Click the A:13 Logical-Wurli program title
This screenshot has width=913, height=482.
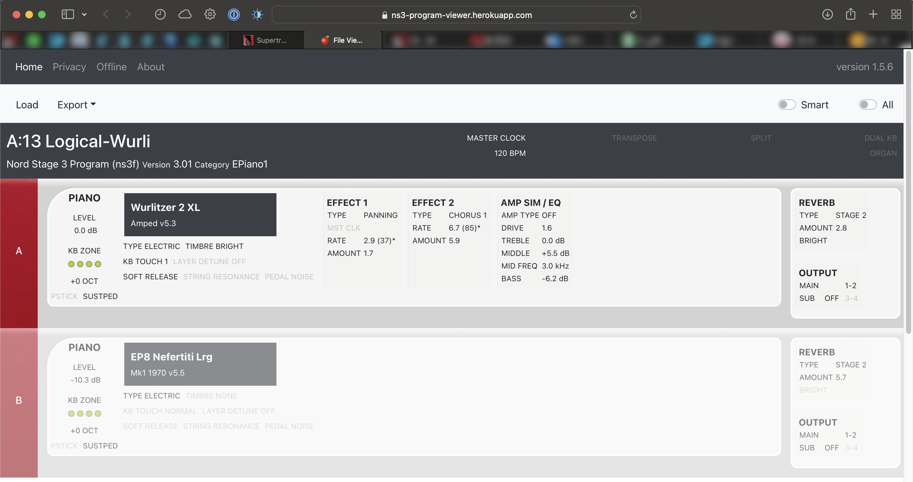pos(78,141)
